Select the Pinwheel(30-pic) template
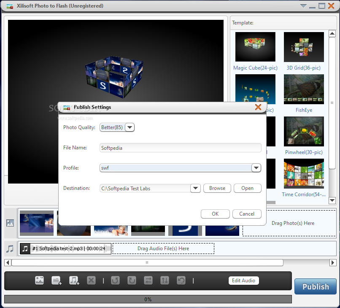This screenshot has height=308, width=340. pos(304,135)
